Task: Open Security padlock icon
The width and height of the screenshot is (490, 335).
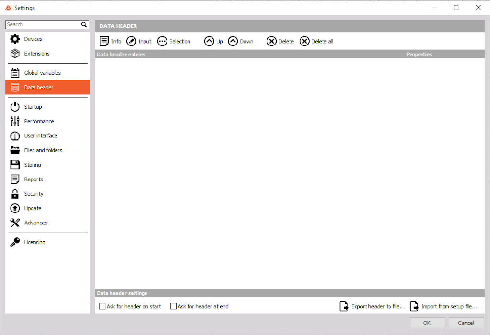Action: 15,194
